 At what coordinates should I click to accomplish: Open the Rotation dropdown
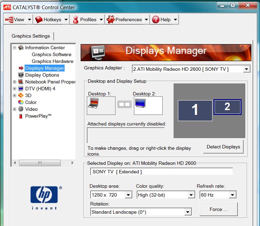point(188,212)
